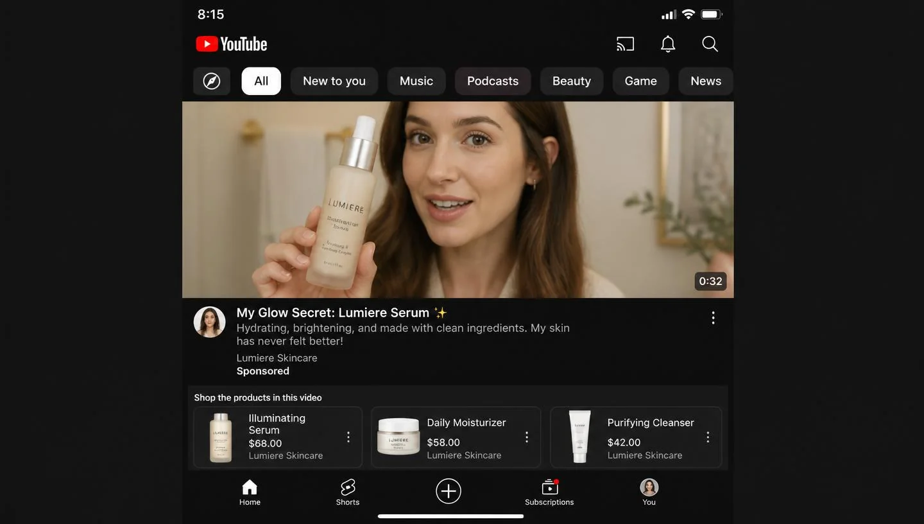Tap the Lumiere Skincare channel name
Viewport: 924px width, 524px height.
(x=277, y=358)
